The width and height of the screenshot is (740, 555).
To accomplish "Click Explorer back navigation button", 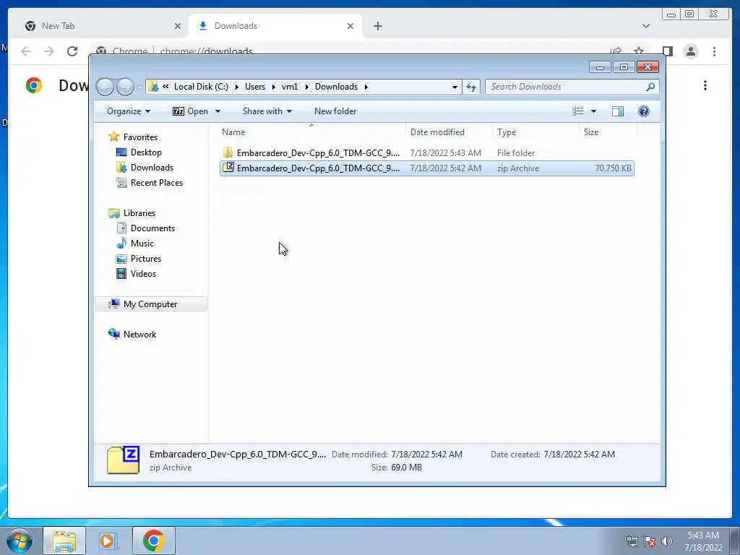I will (105, 87).
